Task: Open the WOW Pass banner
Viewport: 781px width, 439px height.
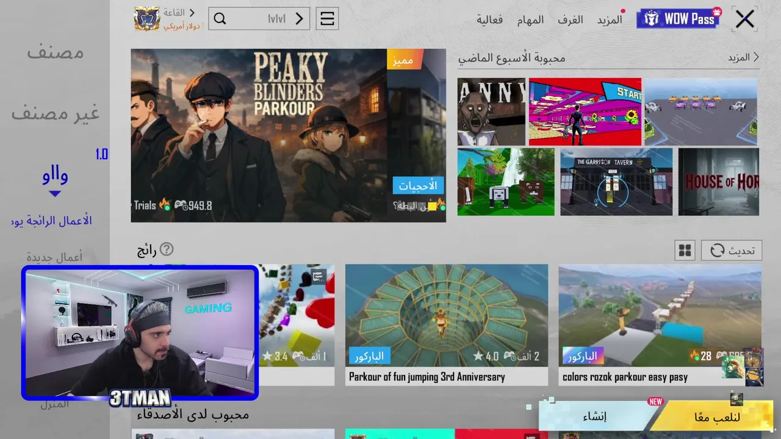Action: (678, 19)
